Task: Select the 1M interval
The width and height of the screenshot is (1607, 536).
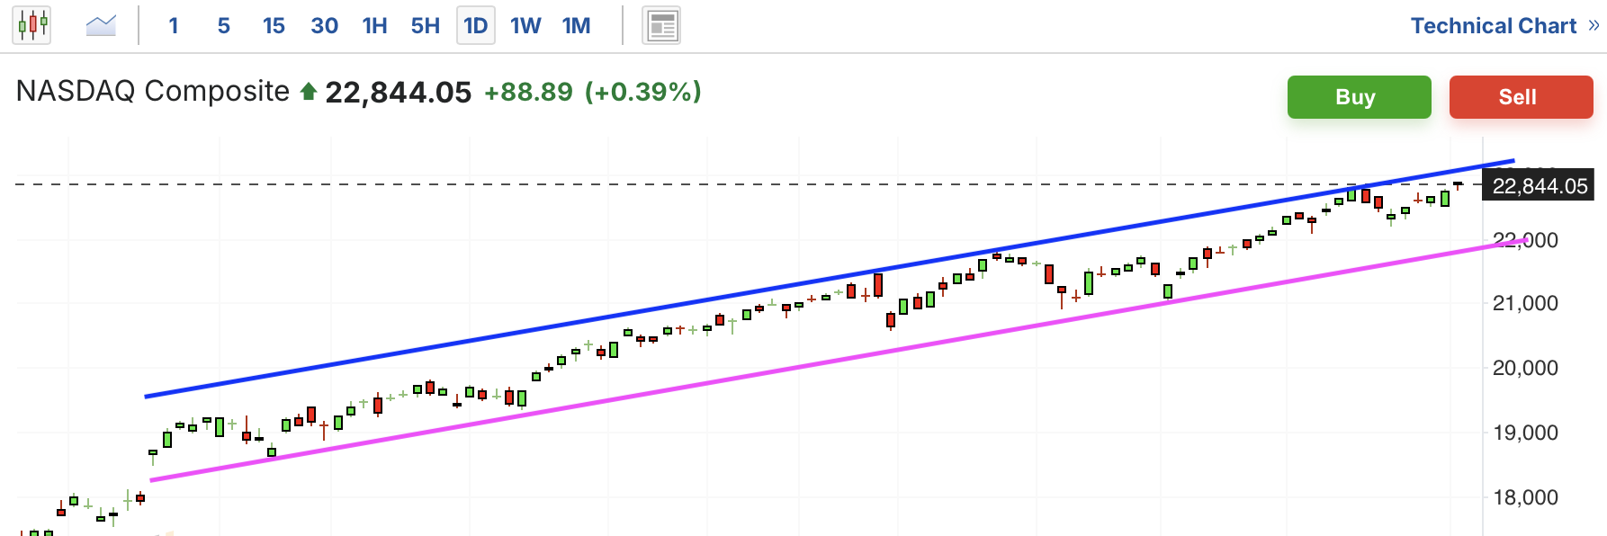Action: click(577, 26)
